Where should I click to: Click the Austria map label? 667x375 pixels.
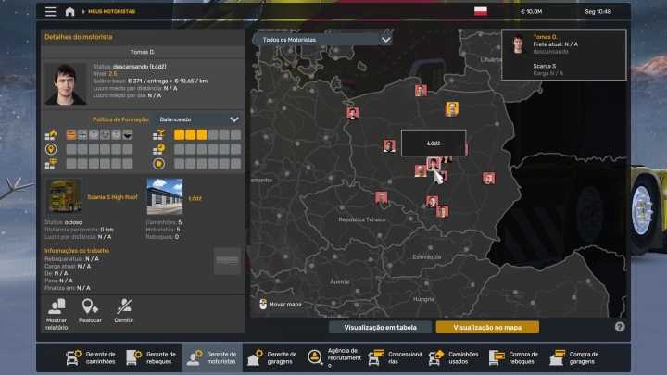(x=339, y=281)
